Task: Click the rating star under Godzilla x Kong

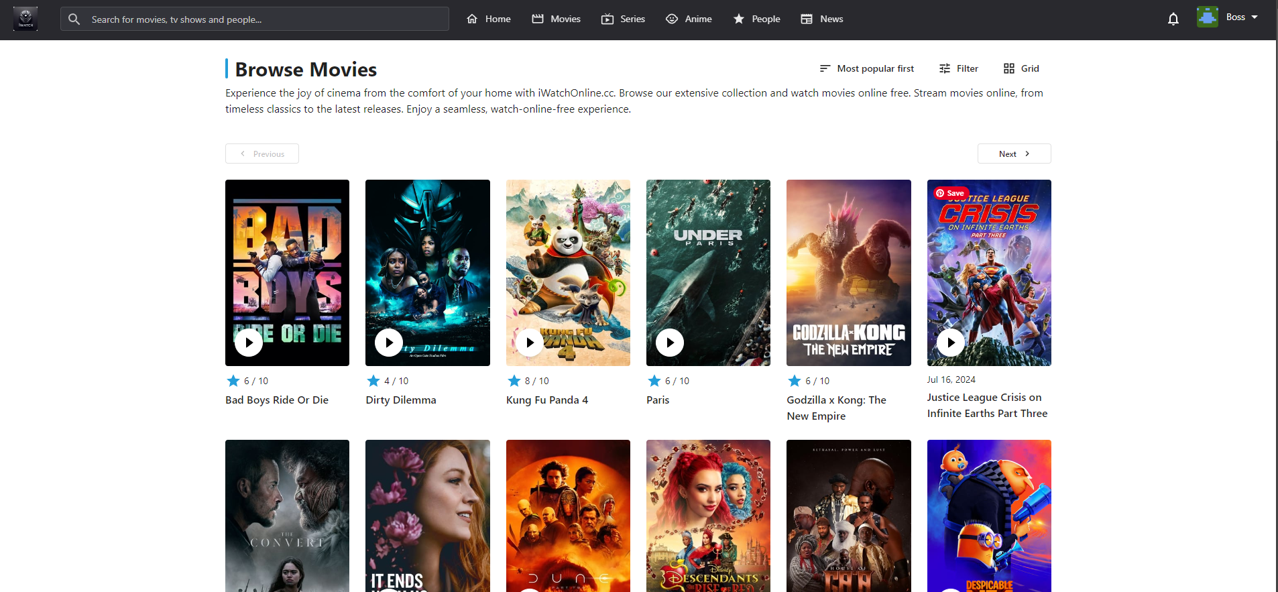Action: point(795,381)
